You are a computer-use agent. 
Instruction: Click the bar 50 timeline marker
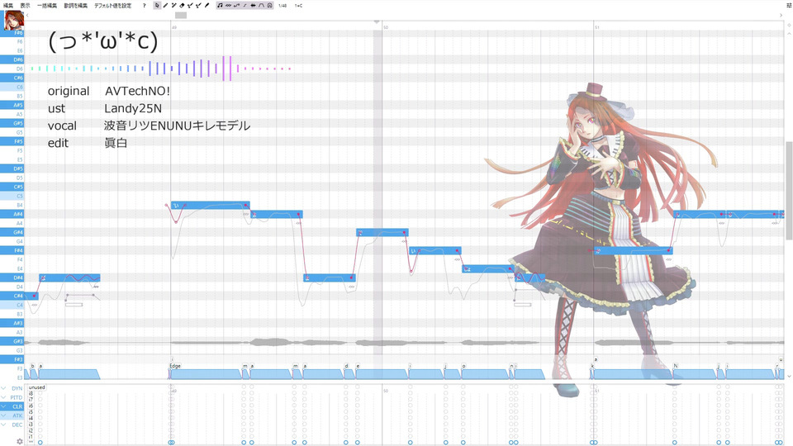pos(386,27)
